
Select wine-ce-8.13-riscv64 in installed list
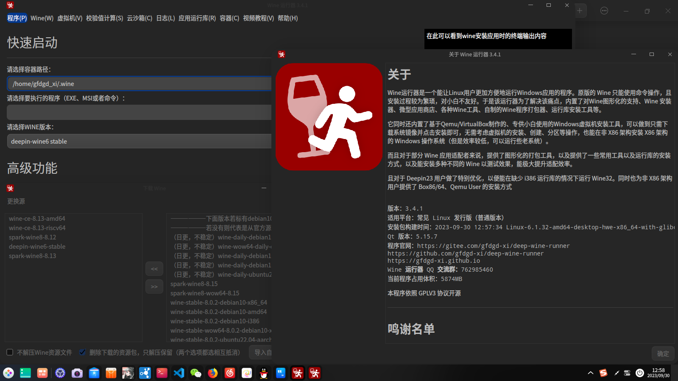74,228
